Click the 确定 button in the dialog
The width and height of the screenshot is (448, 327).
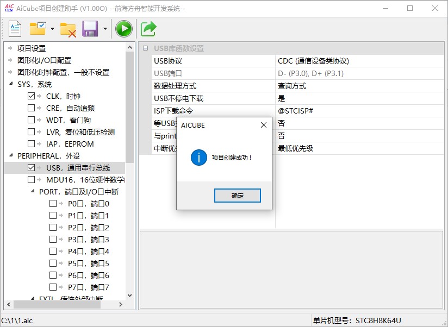[x=238, y=196]
